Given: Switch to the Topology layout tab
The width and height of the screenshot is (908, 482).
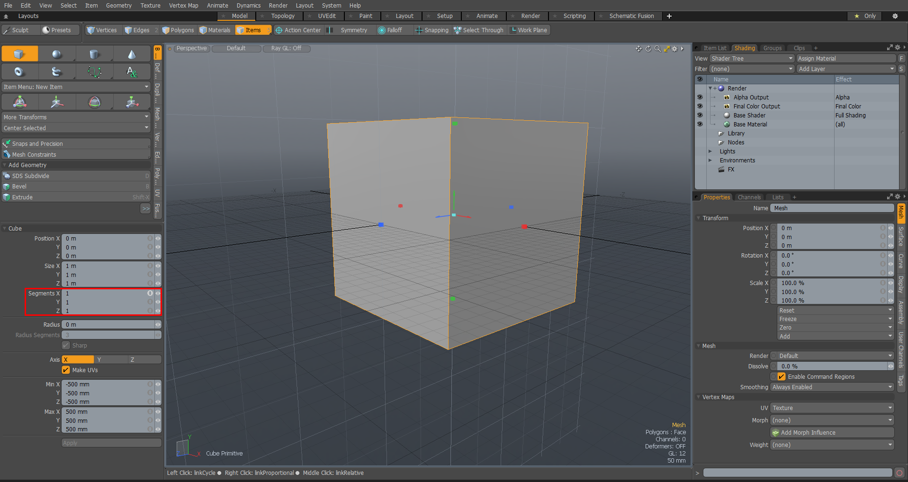Looking at the screenshot, I should tap(283, 16).
